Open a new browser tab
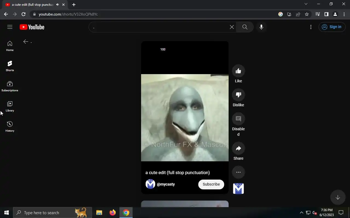The height and width of the screenshot is (218, 350). [74, 5]
